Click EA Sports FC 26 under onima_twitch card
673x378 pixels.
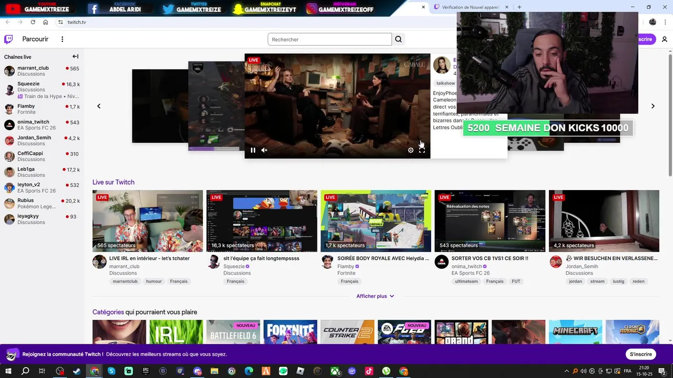pyautogui.click(x=471, y=273)
